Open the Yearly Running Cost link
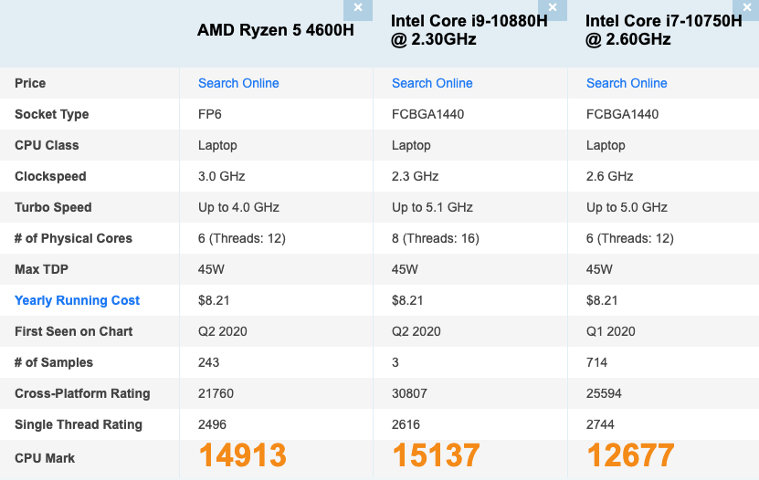 (77, 300)
